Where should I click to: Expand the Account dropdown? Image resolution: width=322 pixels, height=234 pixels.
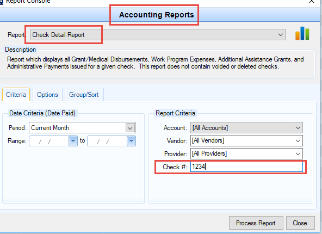click(246, 128)
